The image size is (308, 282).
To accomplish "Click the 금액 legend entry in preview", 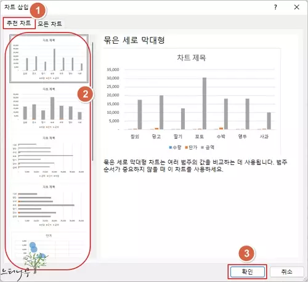I will (208, 147).
